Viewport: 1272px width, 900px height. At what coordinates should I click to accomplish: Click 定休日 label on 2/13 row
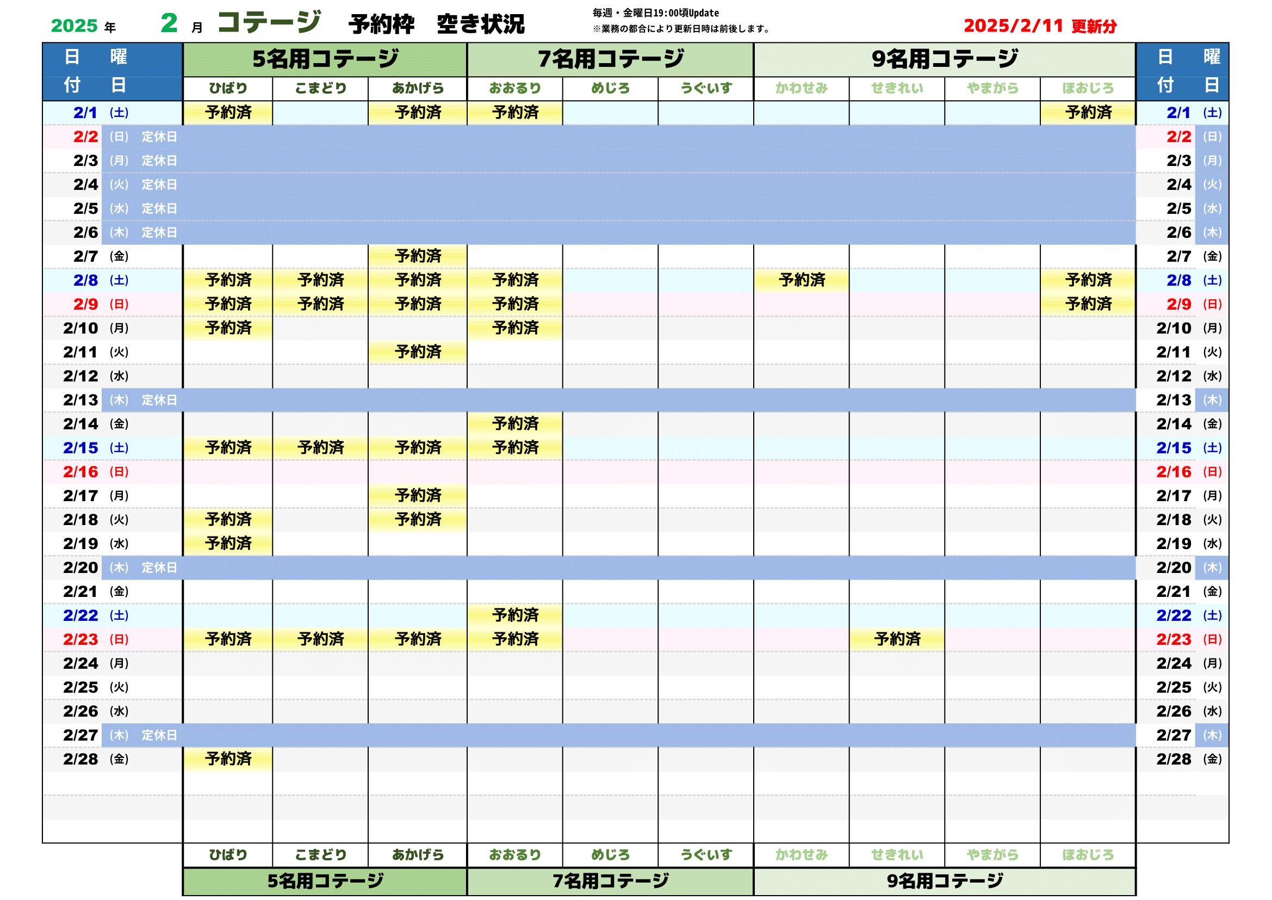(159, 400)
